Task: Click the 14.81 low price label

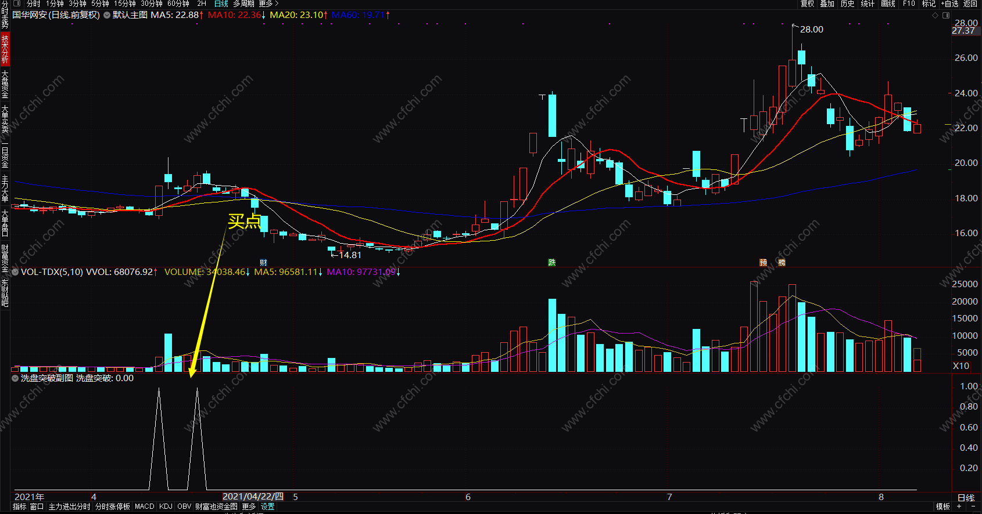Action: tap(350, 255)
